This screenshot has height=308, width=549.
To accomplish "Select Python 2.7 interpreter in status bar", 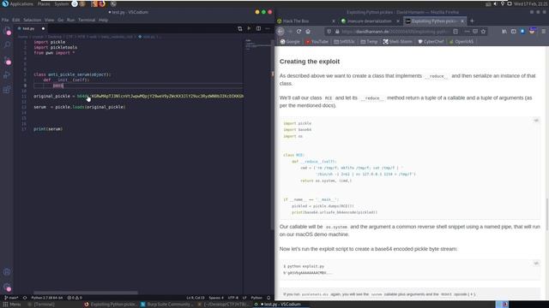I will [46, 298].
